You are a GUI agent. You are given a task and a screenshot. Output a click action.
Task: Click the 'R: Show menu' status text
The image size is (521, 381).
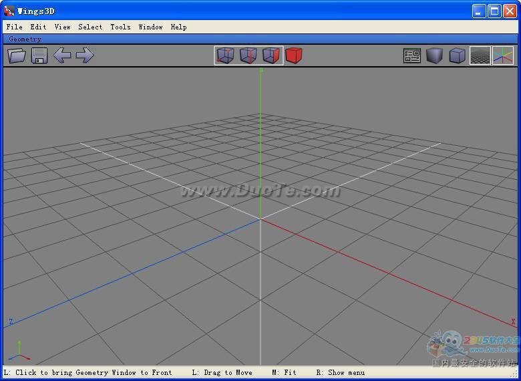(340, 372)
